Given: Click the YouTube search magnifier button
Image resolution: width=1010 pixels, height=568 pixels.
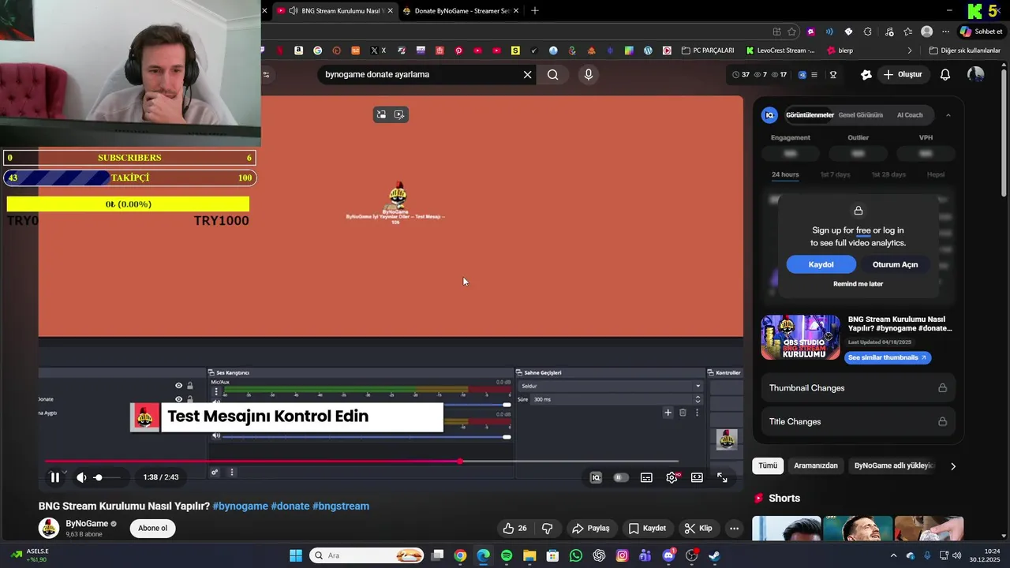Looking at the screenshot, I should [552, 74].
